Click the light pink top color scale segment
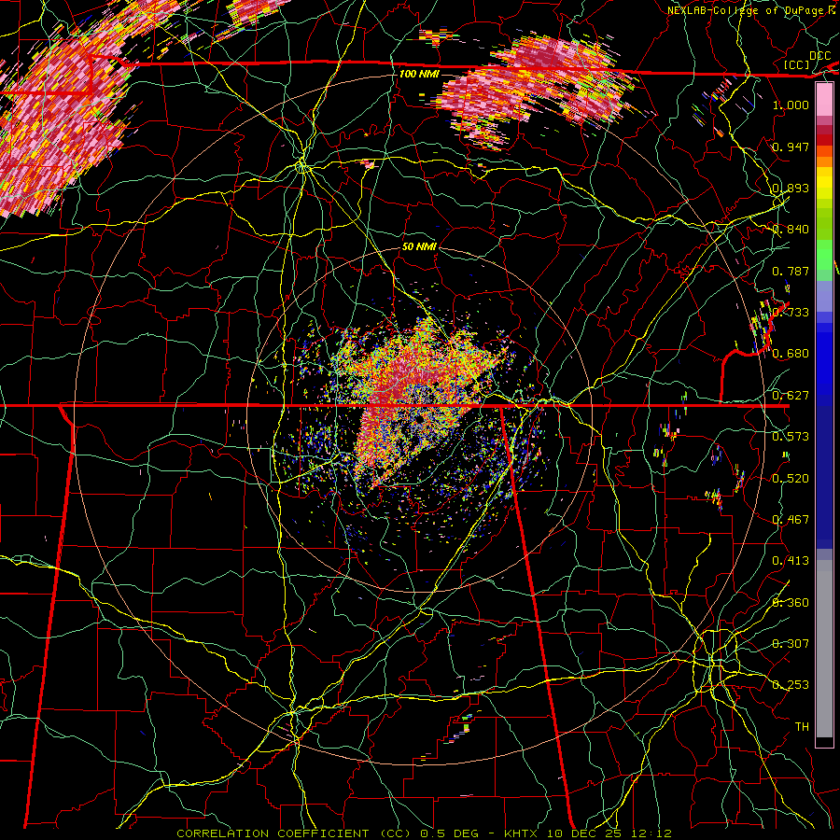 (824, 99)
